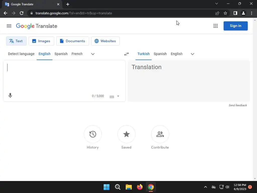The height and width of the screenshot is (193, 257).
Task: View site information lock icon
Action: pos(32,13)
